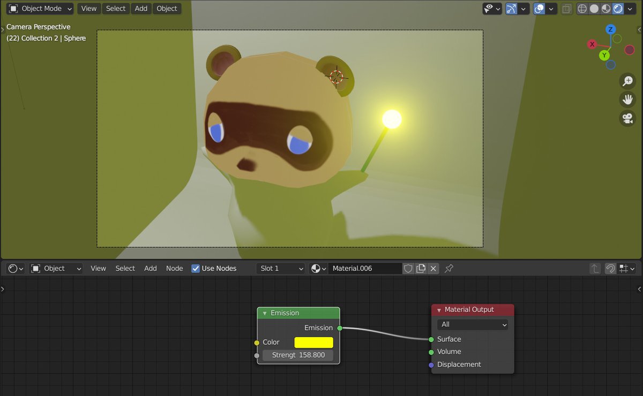Open the shader type Object dropdown
The width and height of the screenshot is (643, 396).
coord(56,268)
